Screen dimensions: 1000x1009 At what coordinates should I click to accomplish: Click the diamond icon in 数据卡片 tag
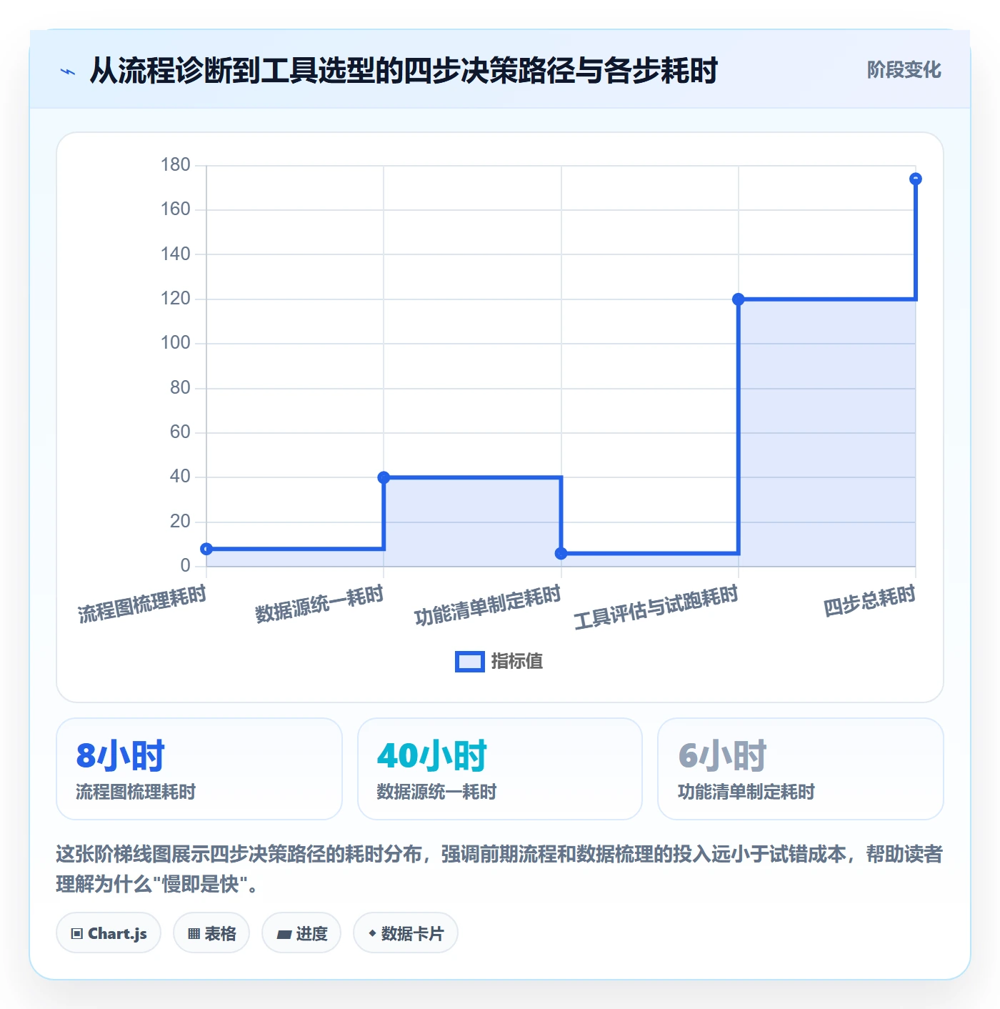coord(372,933)
